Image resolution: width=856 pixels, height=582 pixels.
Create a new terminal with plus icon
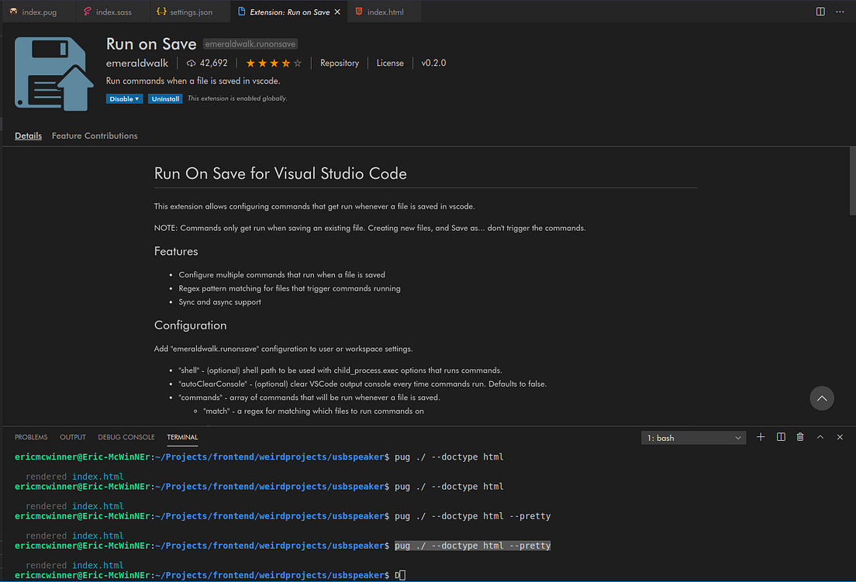coord(761,437)
